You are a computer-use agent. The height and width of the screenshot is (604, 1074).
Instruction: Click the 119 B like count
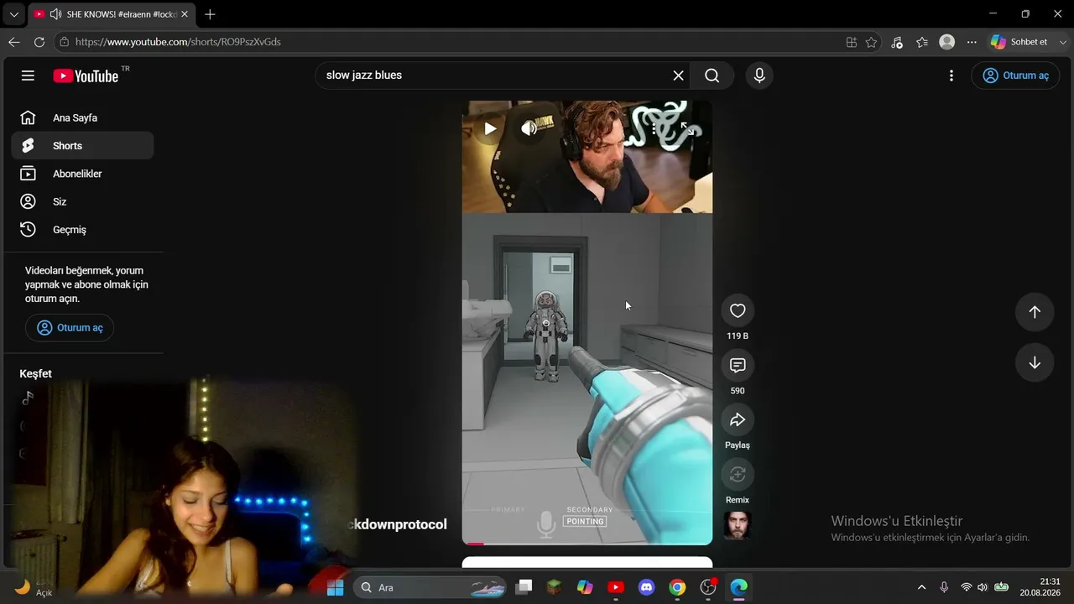(x=738, y=336)
